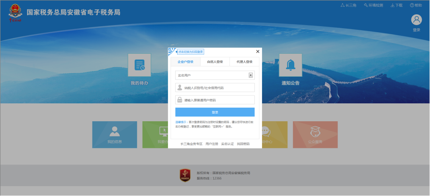This screenshot has height=196, width=430.
Task: Close the login dialog
Action: tap(258, 51)
